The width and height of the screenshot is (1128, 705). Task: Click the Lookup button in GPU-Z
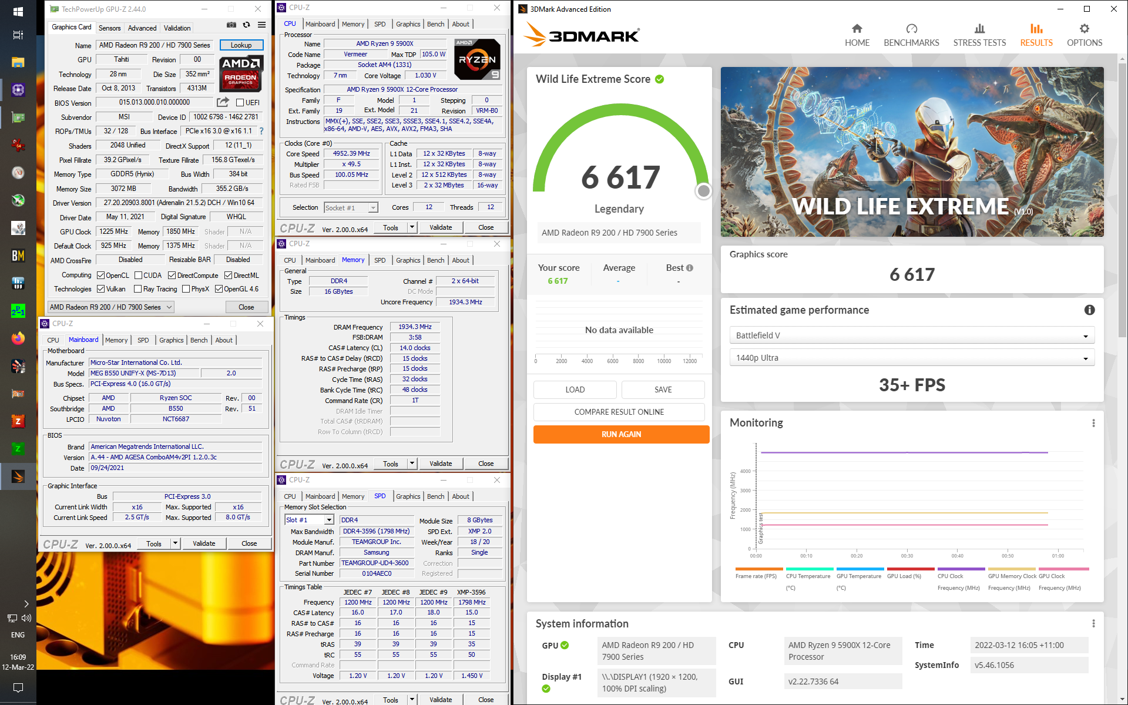click(241, 45)
